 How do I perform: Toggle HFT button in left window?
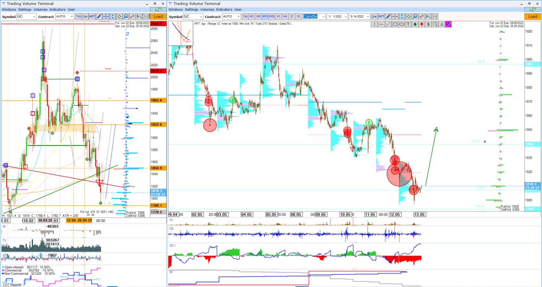pyautogui.click(x=92, y=16)
